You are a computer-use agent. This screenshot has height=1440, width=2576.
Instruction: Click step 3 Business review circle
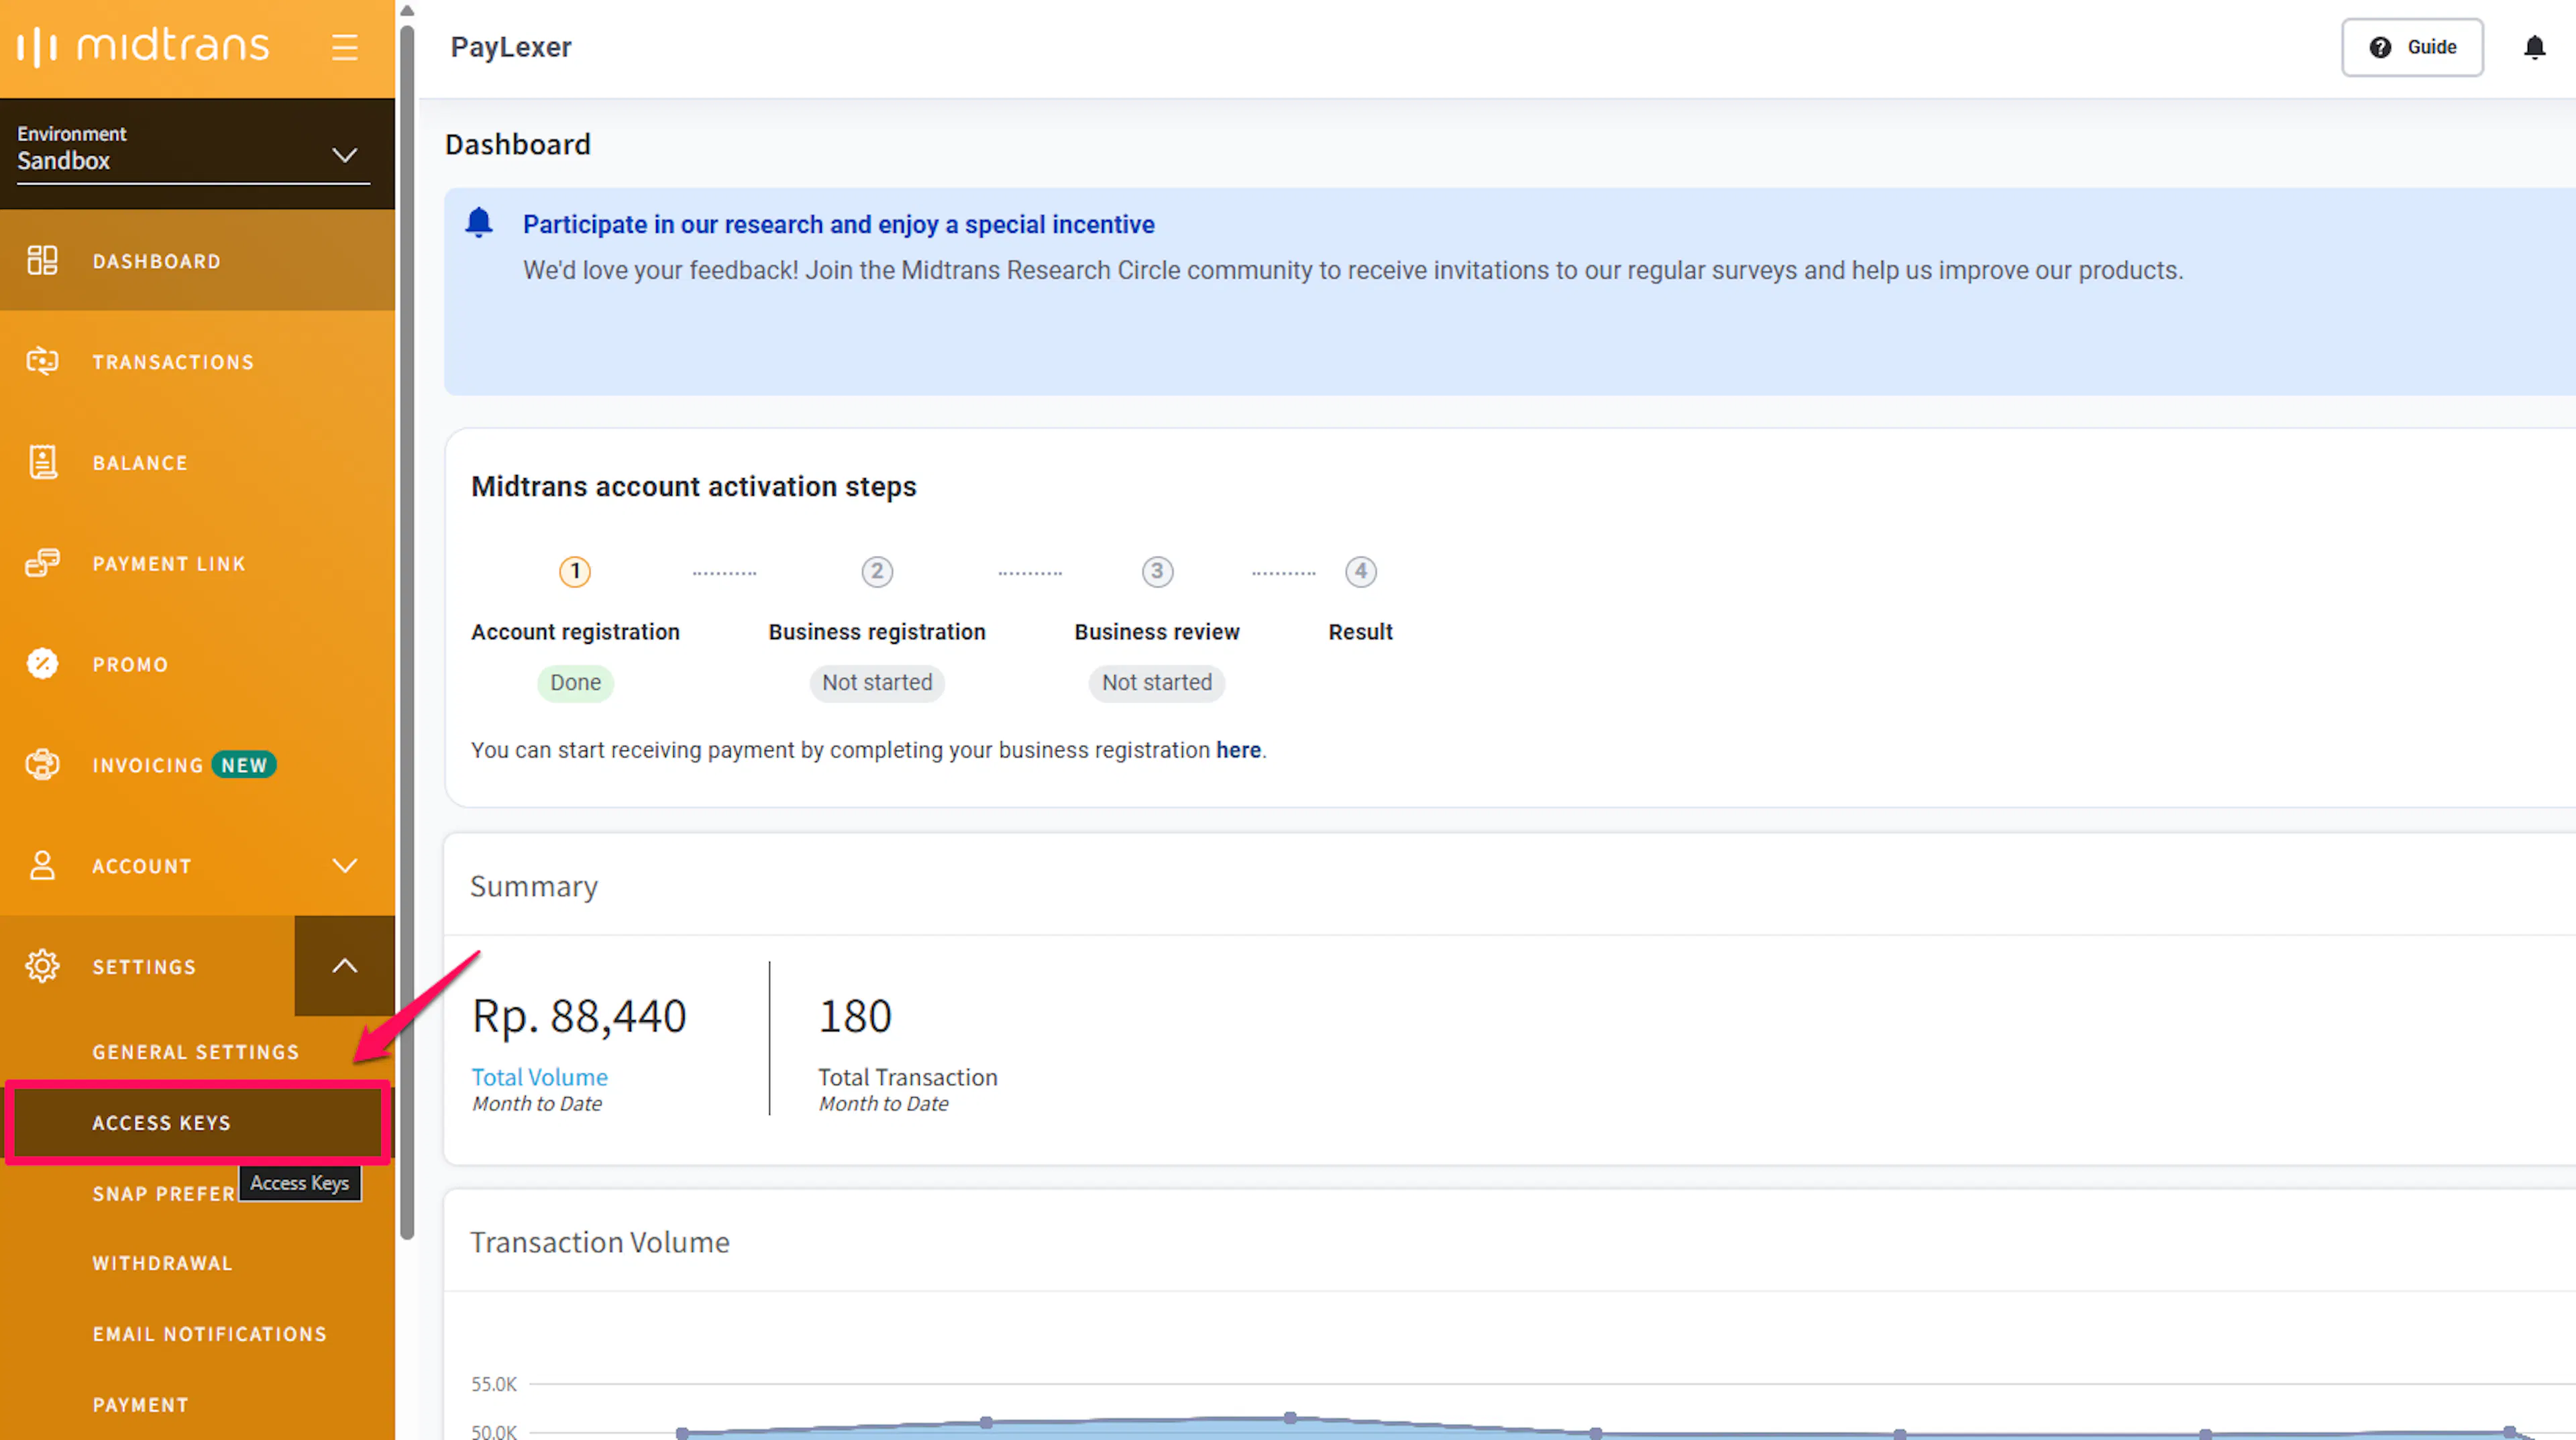pos(1157,572)
